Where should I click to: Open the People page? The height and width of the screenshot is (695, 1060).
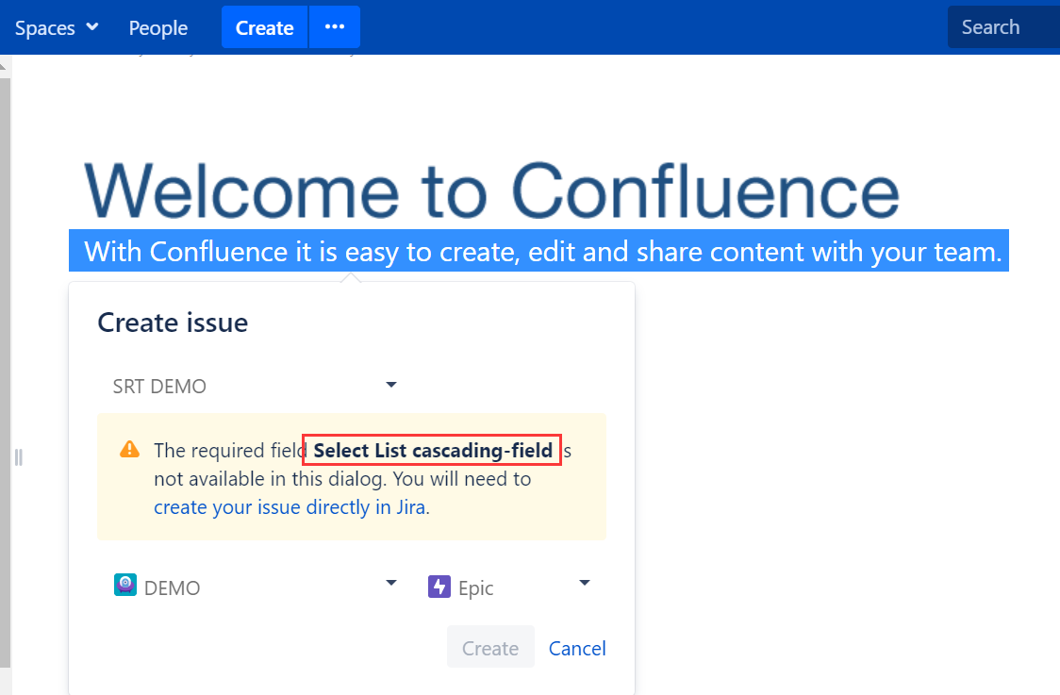point(158,27)
